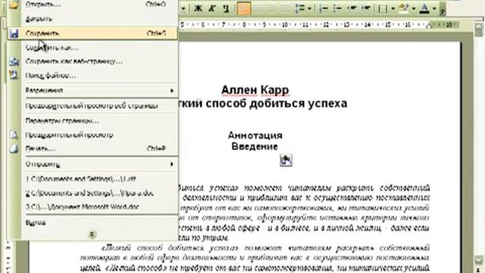The image size is (485, 273).
Task: Choose Предварительный просмотр веб-страницы
Action: pyautogui.click(x=92, y=106)
